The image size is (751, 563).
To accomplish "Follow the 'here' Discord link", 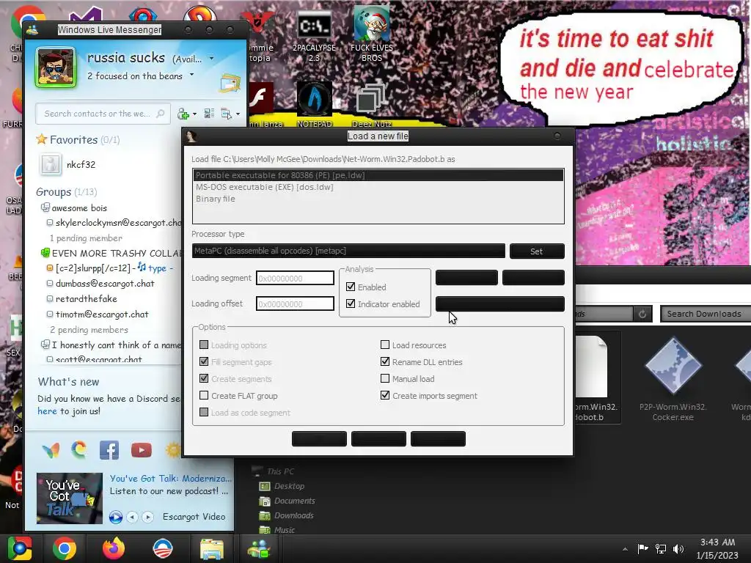I will pyautogui.click(x=47, y=411).
